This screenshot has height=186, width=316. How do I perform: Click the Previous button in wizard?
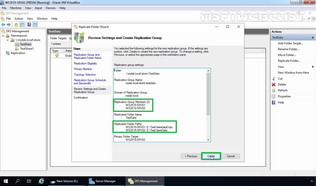tap(191, 156)
